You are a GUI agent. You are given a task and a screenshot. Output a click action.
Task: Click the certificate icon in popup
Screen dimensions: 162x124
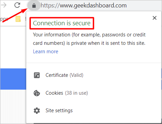37,75
